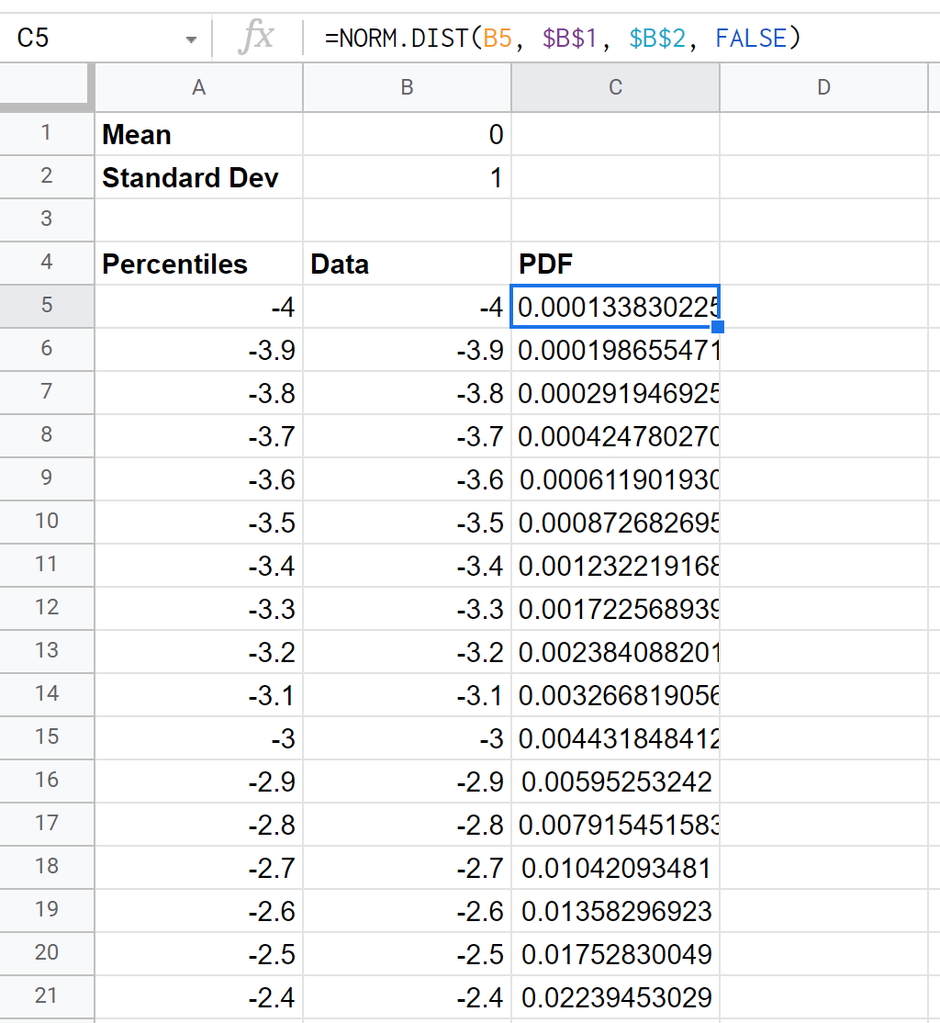Select row 5 header
940x1023 pixels.
46,306
